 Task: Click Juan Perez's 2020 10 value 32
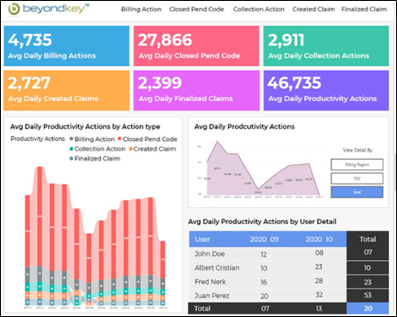coord(319,295)
